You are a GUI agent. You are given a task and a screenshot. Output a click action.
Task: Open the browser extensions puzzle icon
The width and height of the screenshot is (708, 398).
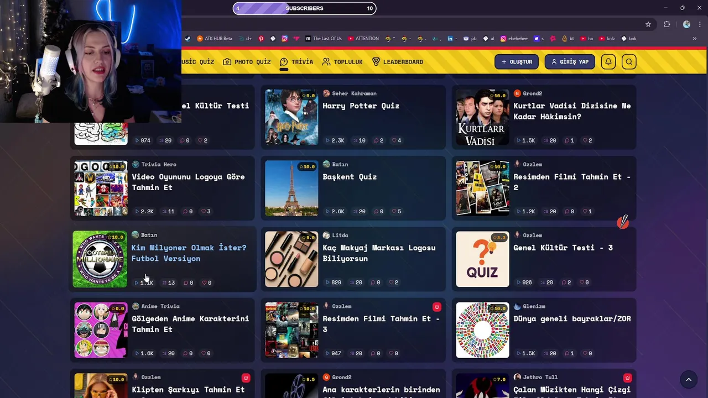click(x=667, y=24)
